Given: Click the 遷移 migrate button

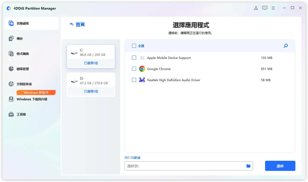Looking at the screenshot, I should tap(280, 166).
